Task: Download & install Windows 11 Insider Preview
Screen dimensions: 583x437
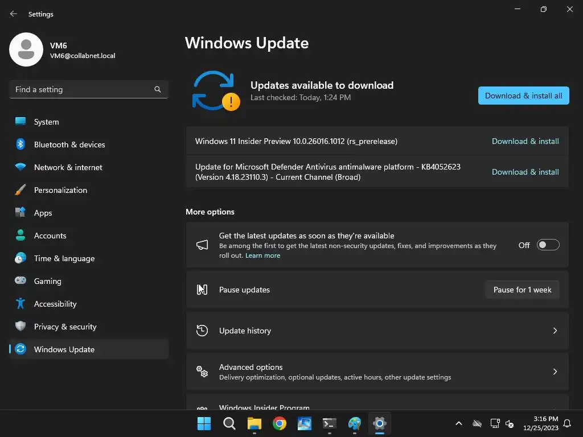Action: pyautogui.click(x=525, y=141)
